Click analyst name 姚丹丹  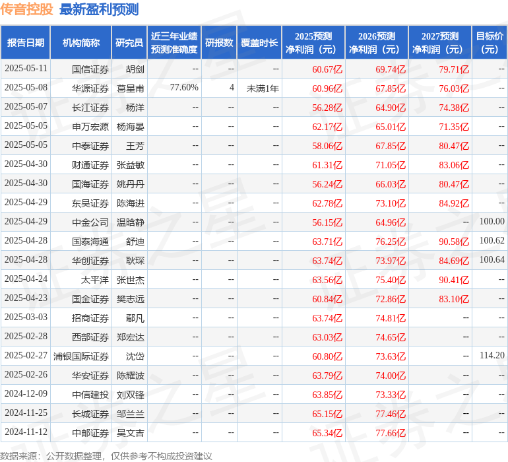(x=130, y=184)
